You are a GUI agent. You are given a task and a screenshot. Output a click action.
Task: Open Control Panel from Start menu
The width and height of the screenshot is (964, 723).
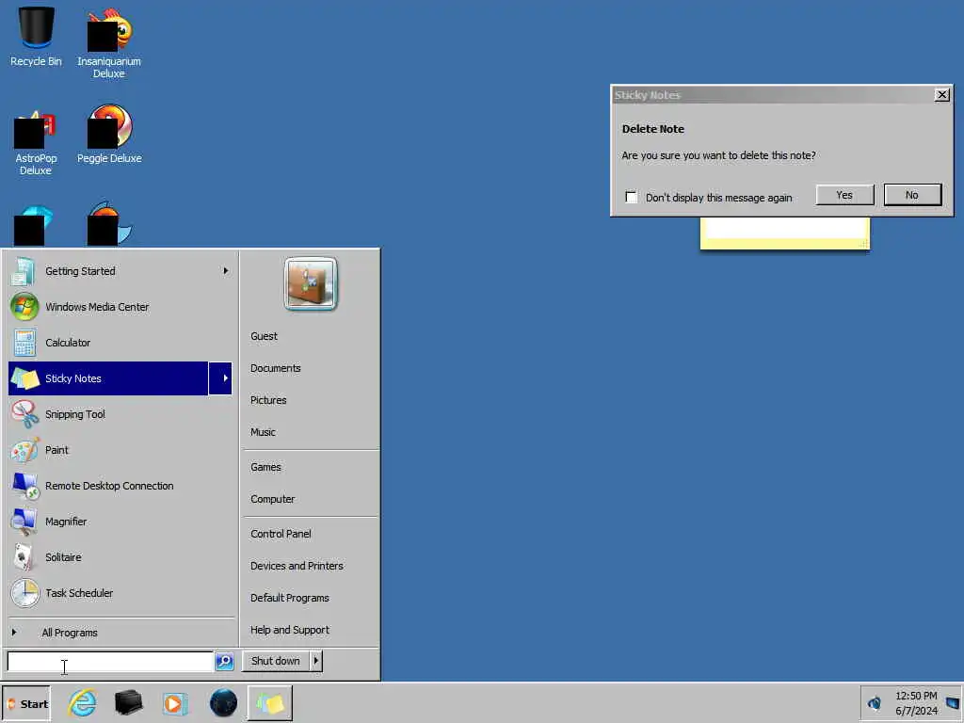(x=281, y=534)
